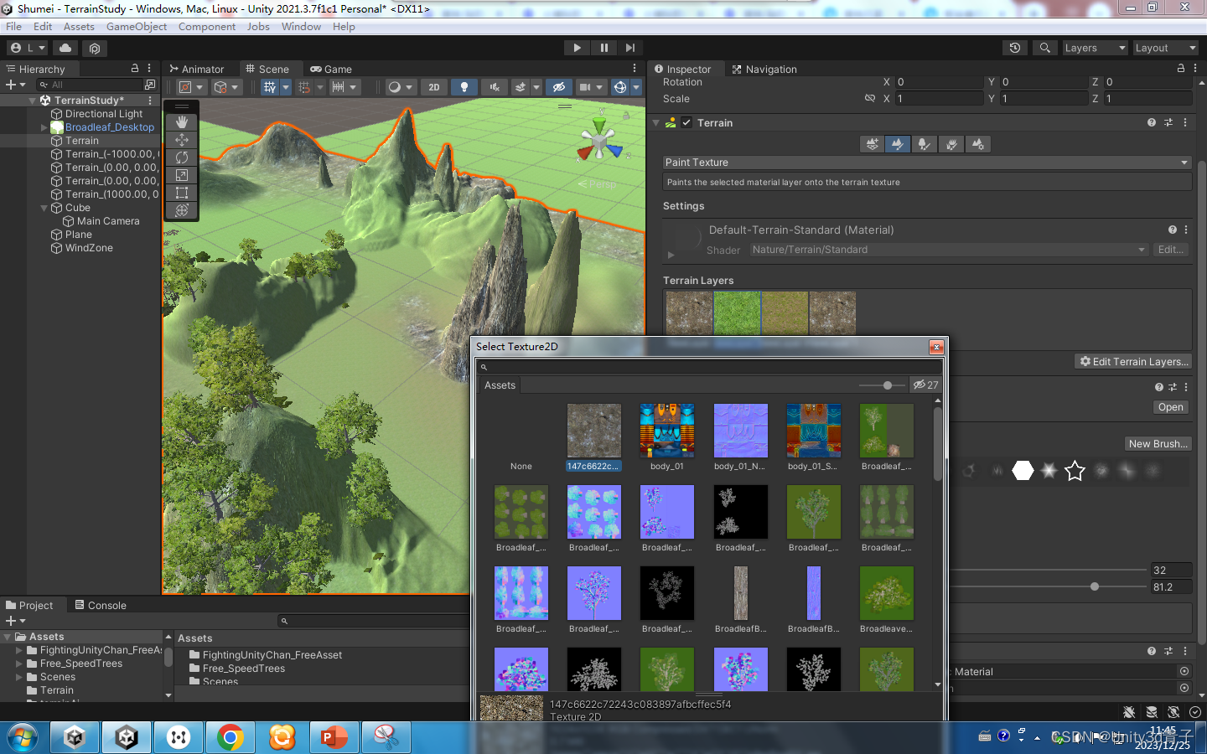Select the Rotate tool in Scene overlay

point(182,158)
